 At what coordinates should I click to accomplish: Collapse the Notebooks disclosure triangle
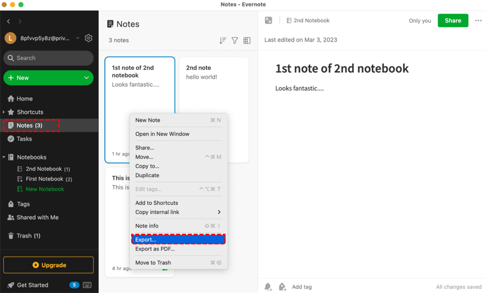pyautogui.click(x=4, y=157)
